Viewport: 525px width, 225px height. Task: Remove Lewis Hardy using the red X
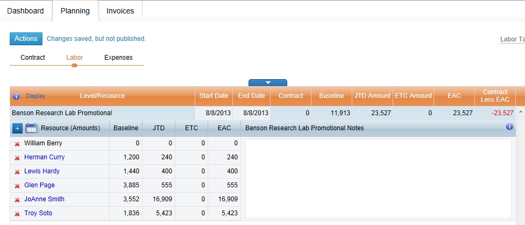click(17, 172)
